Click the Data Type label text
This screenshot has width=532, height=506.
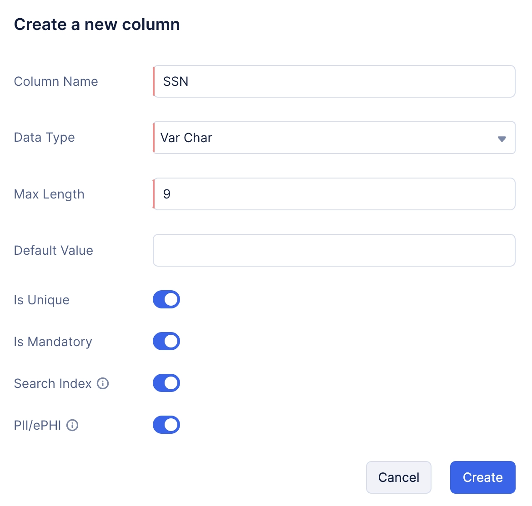click(45, 138)
